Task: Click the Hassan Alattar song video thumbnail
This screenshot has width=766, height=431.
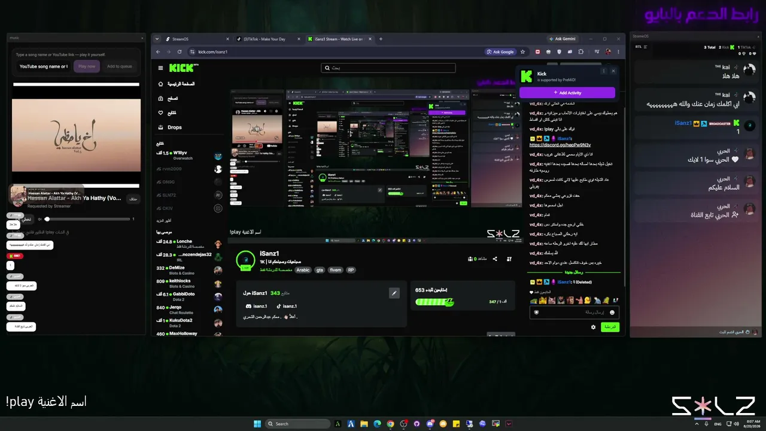Action: point(76,135)
